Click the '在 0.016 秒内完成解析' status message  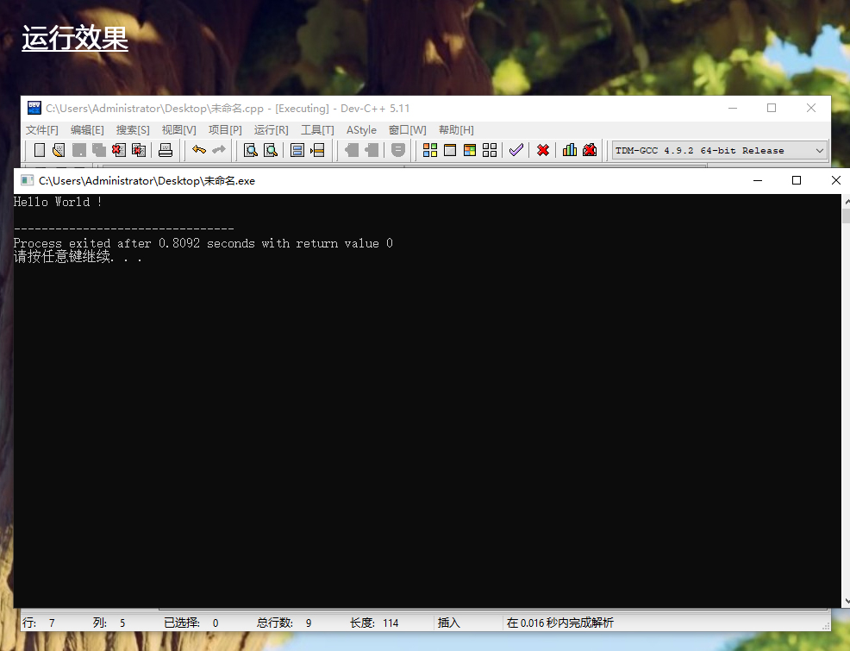560,623
